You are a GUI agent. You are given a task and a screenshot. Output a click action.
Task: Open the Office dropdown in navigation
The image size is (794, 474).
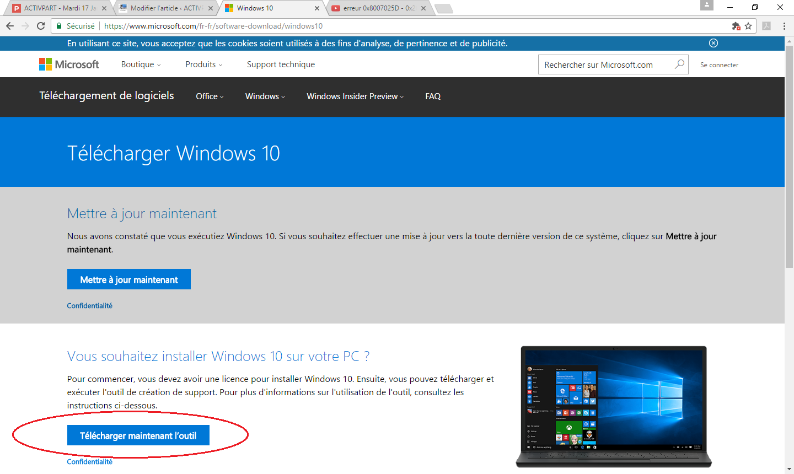coord(210,96)
